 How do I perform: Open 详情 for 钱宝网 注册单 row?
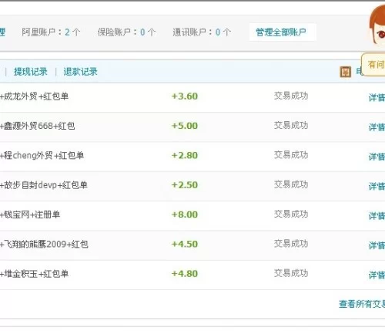point(377,216)
